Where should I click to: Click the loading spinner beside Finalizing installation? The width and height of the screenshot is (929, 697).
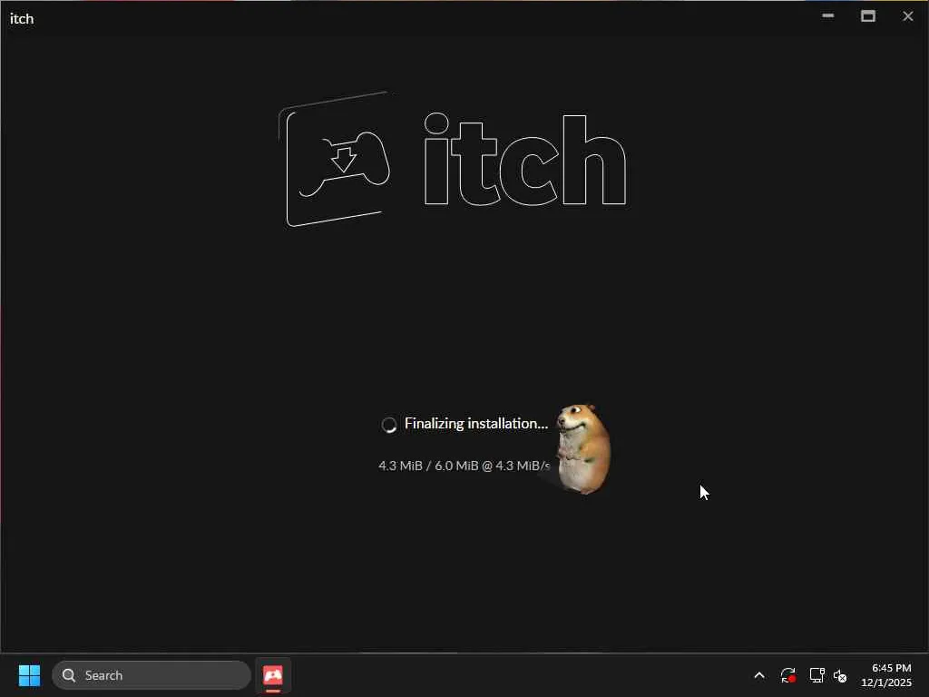click(388, 425)
